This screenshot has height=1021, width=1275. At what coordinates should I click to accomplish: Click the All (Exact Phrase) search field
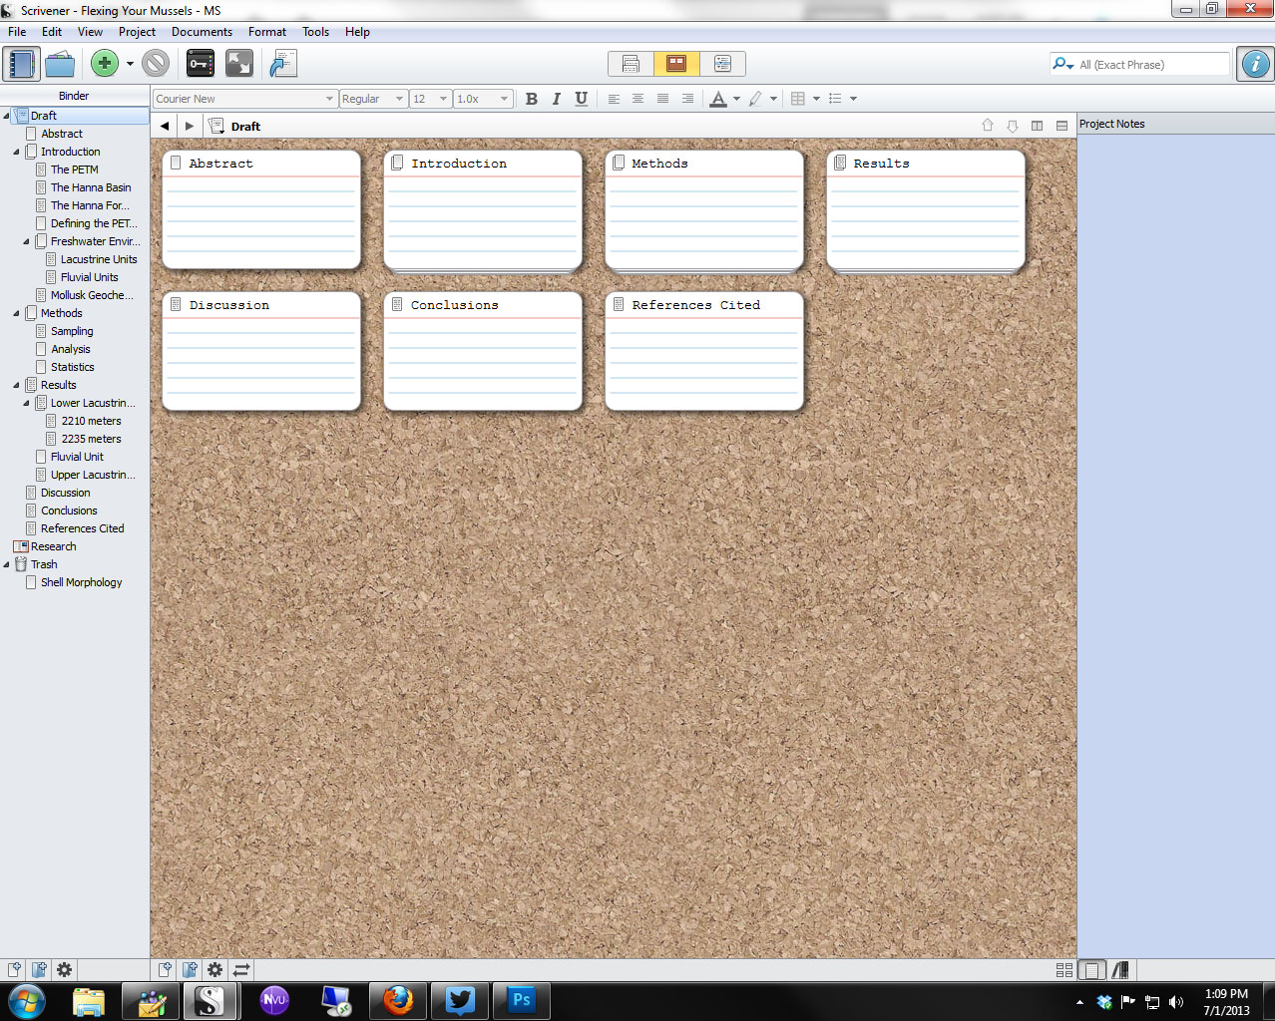1152,65
